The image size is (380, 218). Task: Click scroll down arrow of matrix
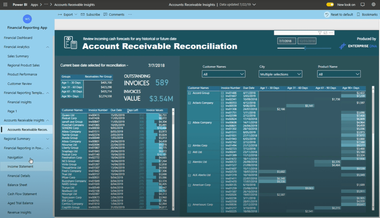point(373,207)
